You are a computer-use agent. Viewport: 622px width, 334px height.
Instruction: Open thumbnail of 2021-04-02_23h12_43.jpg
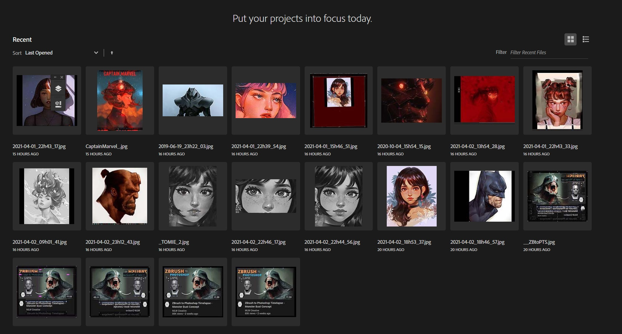pyautogui.click(x=120, y=196)
